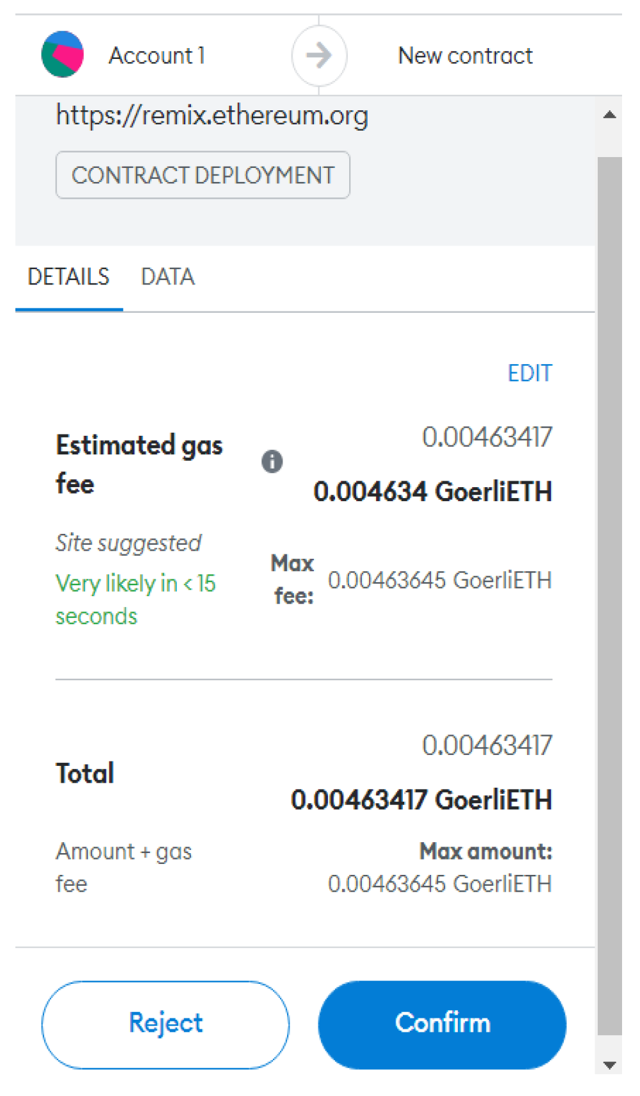640x1096 pixels.
Task: Switch to the DATA tab
Action: click(168, 277)
